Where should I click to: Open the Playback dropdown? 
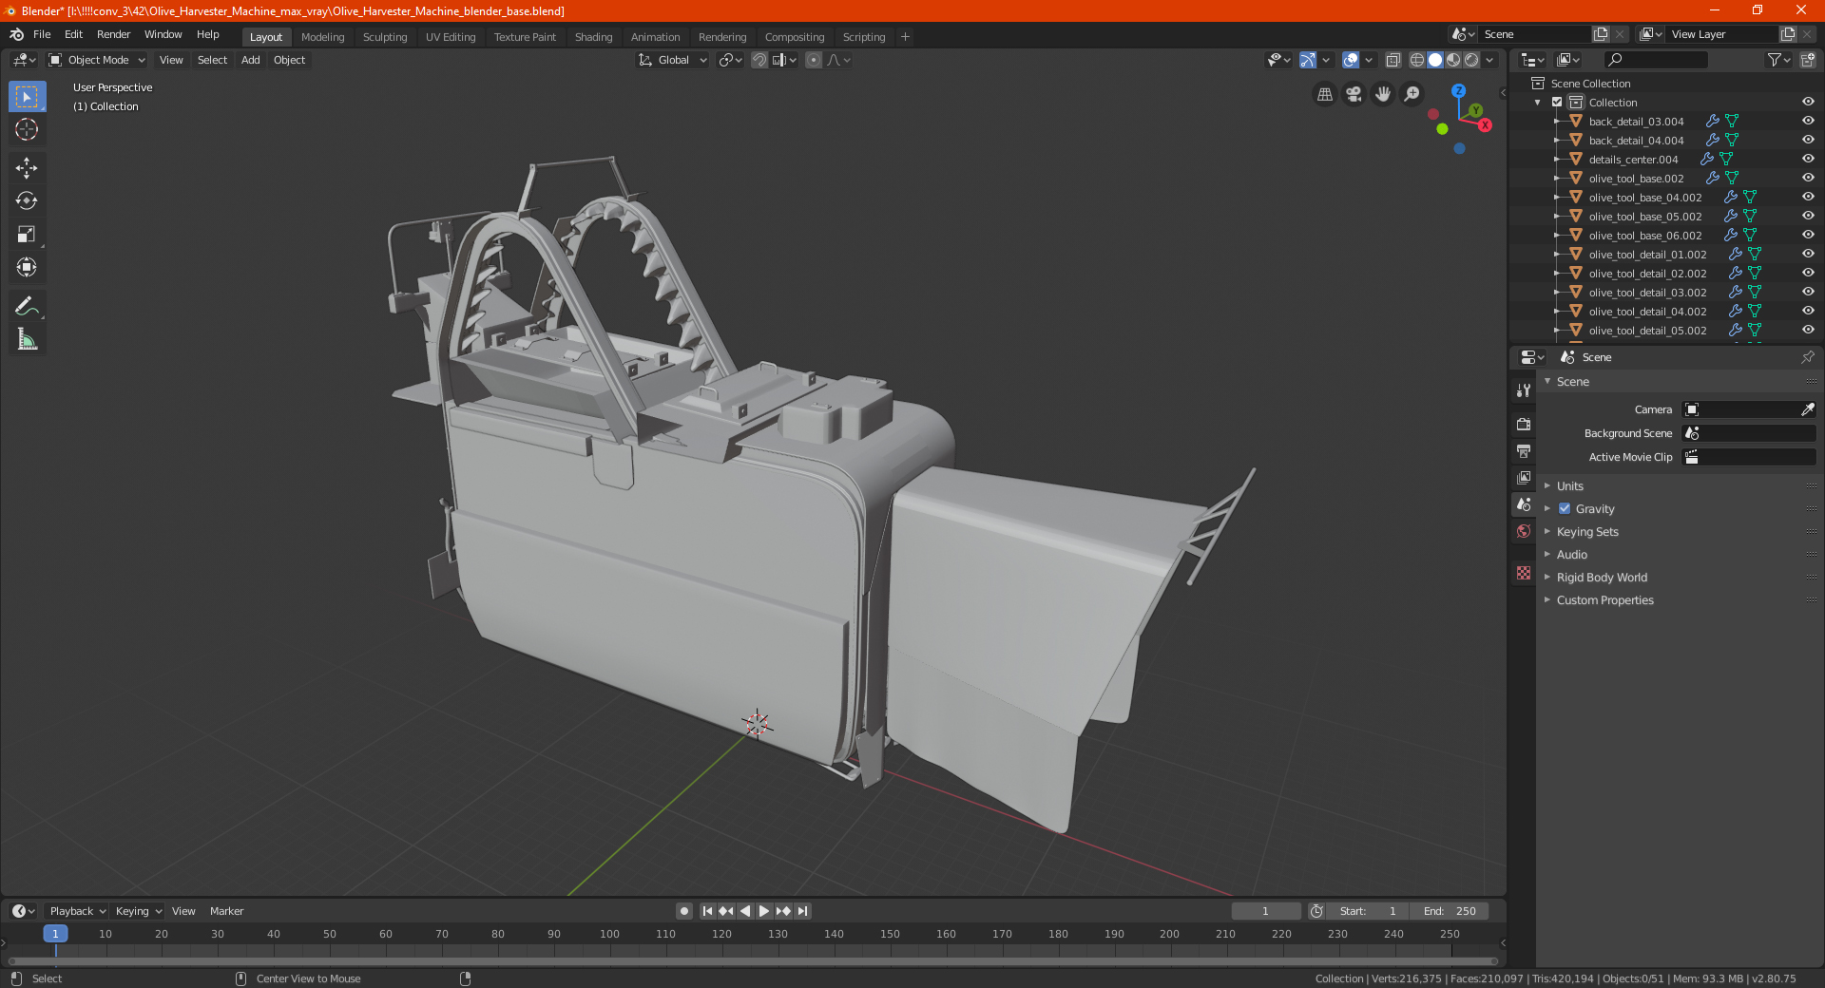point(77,911)
